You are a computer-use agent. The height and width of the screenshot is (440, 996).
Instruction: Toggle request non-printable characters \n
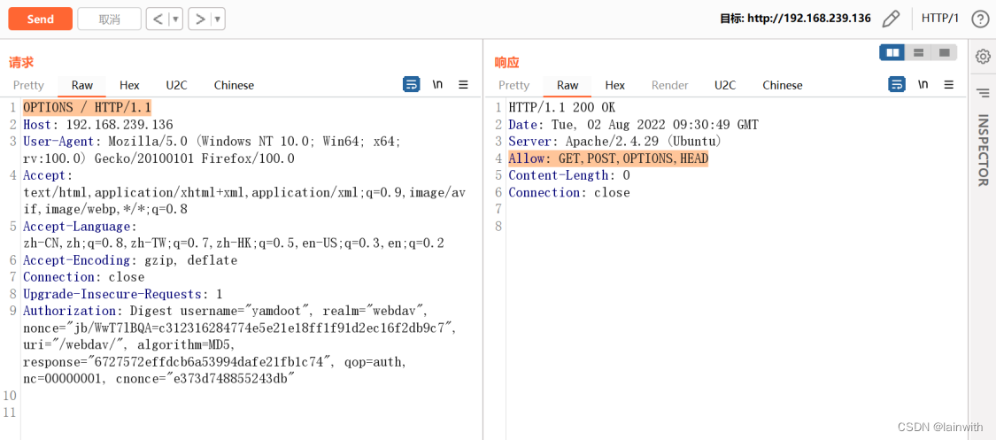tap(437, 85)
